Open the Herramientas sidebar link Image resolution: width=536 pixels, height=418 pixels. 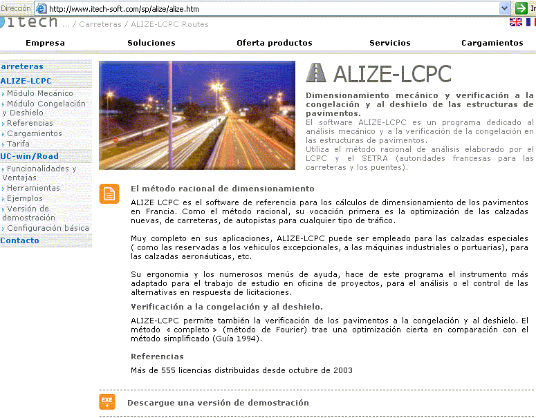[x=33, y=188]
